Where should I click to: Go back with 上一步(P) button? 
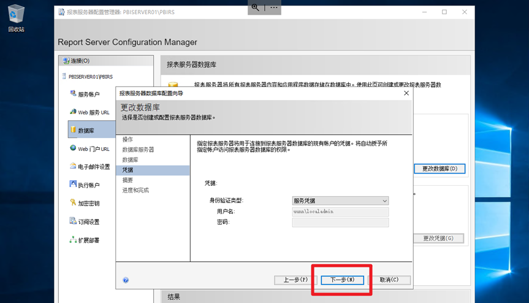295,280
